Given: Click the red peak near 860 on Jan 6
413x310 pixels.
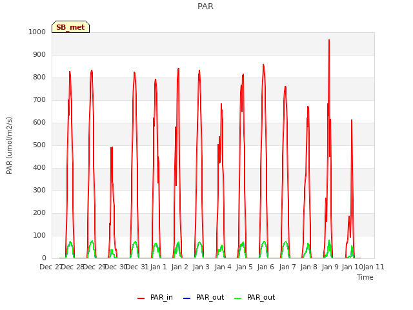Looking at the screenshot, I should point(263,65).
